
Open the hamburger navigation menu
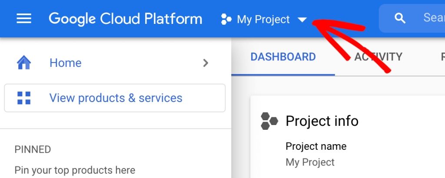point(23,19)
